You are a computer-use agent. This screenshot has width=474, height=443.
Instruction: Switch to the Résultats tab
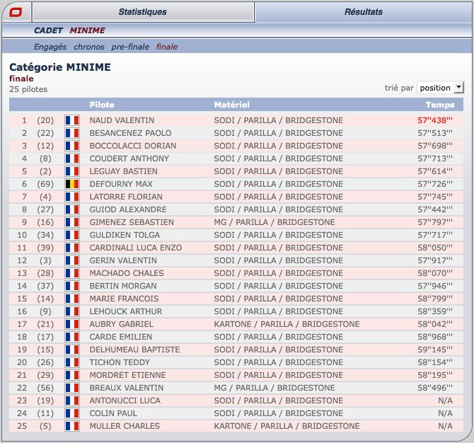(x=364, y=12)
